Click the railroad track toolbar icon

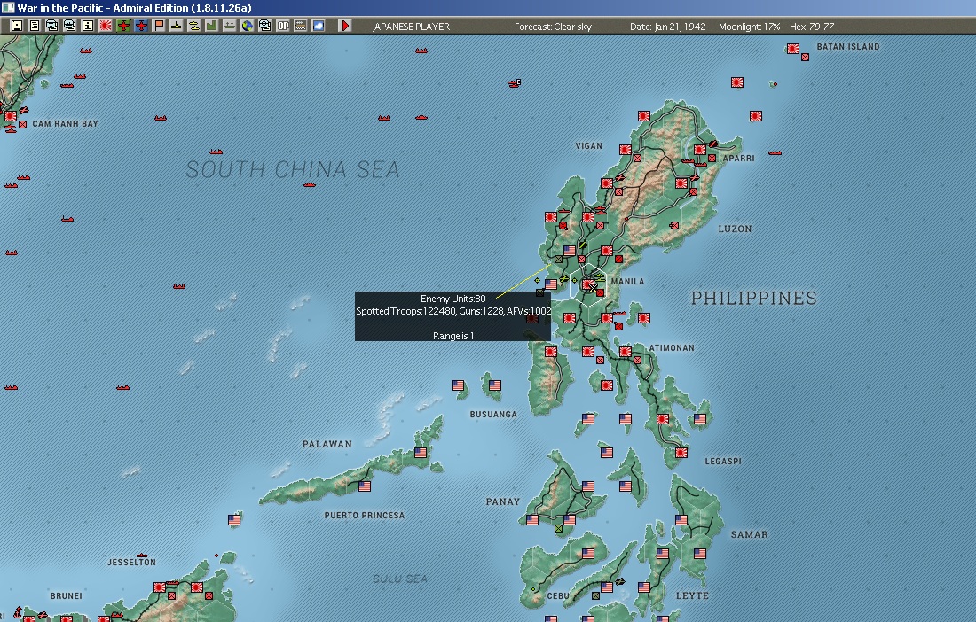(301, 26)
